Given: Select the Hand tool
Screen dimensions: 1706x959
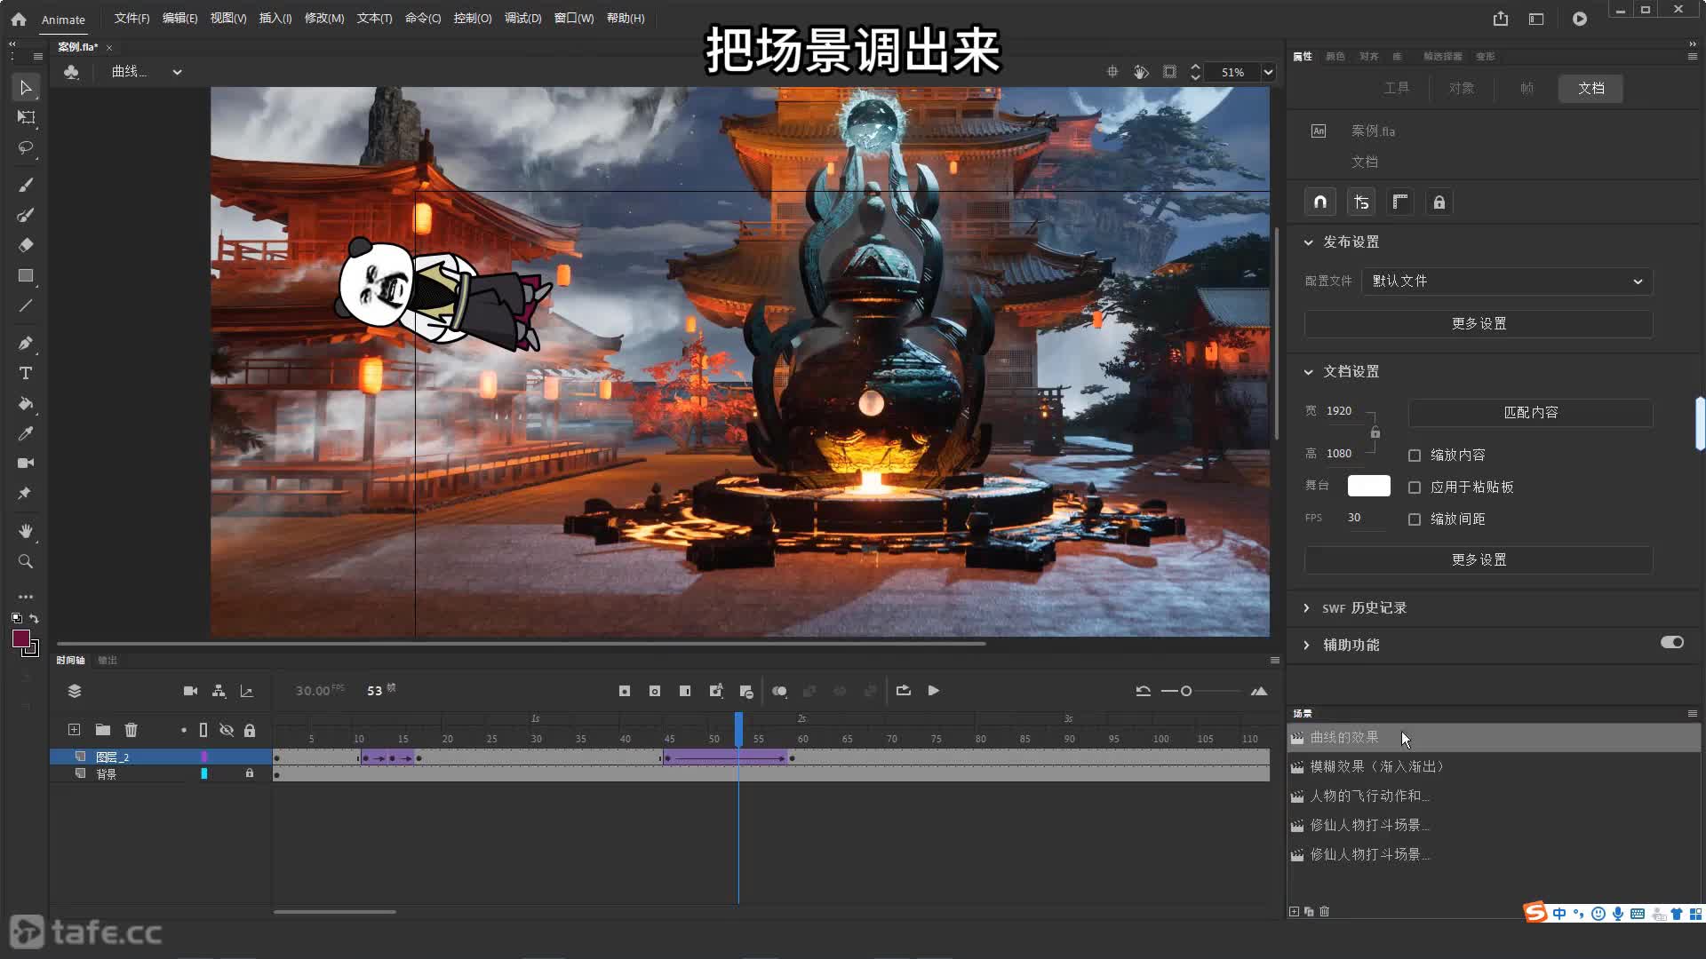Looking at the screenshot, I should 25,531.
